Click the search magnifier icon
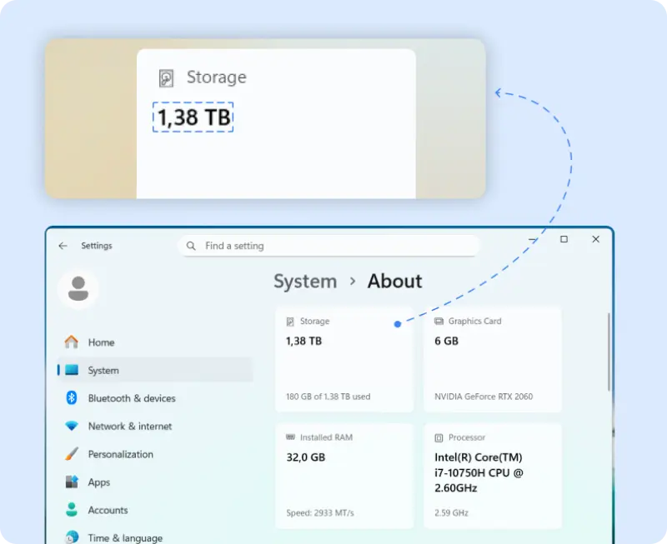The height and width of the screenshot is (544, 667). pos(191,246)
